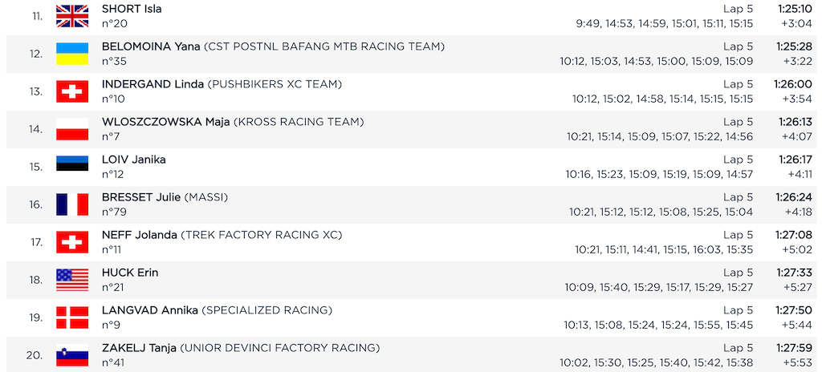Click position number 15 in the ranking
The width and height of the screenshot is (822, 372).
[35, 167]
